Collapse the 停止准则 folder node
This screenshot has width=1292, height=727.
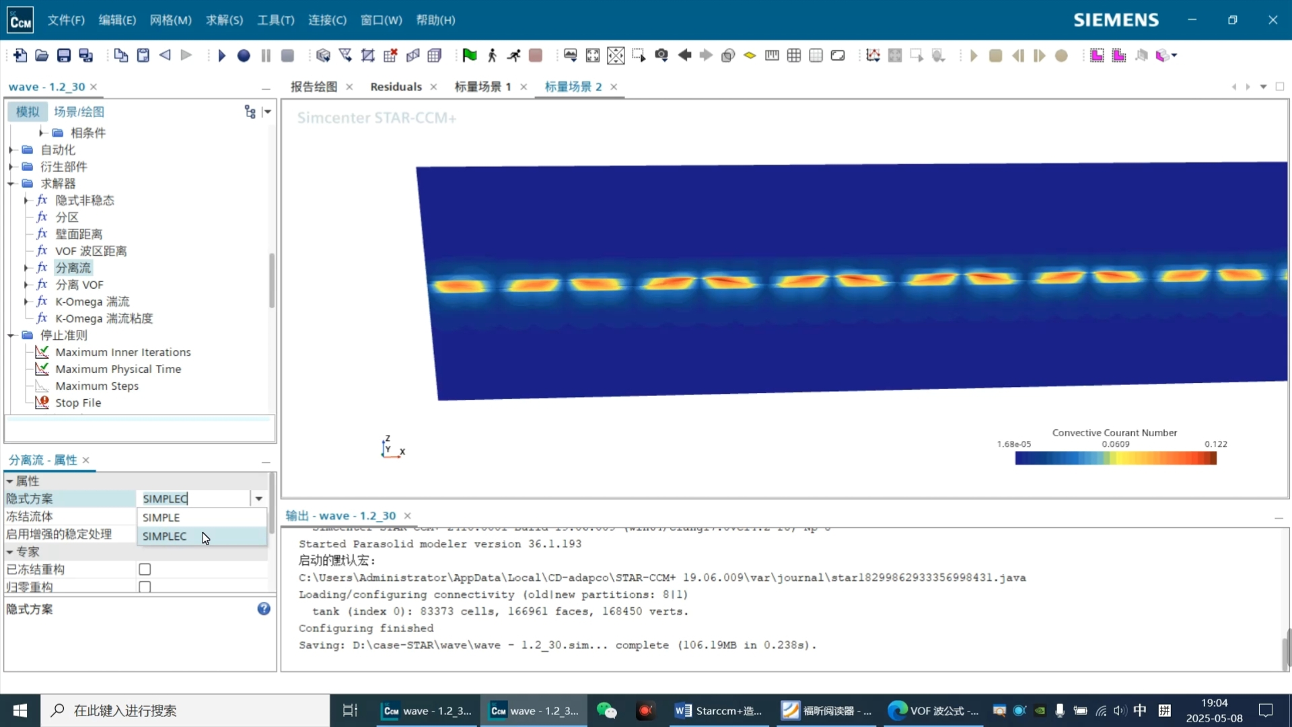11,335
